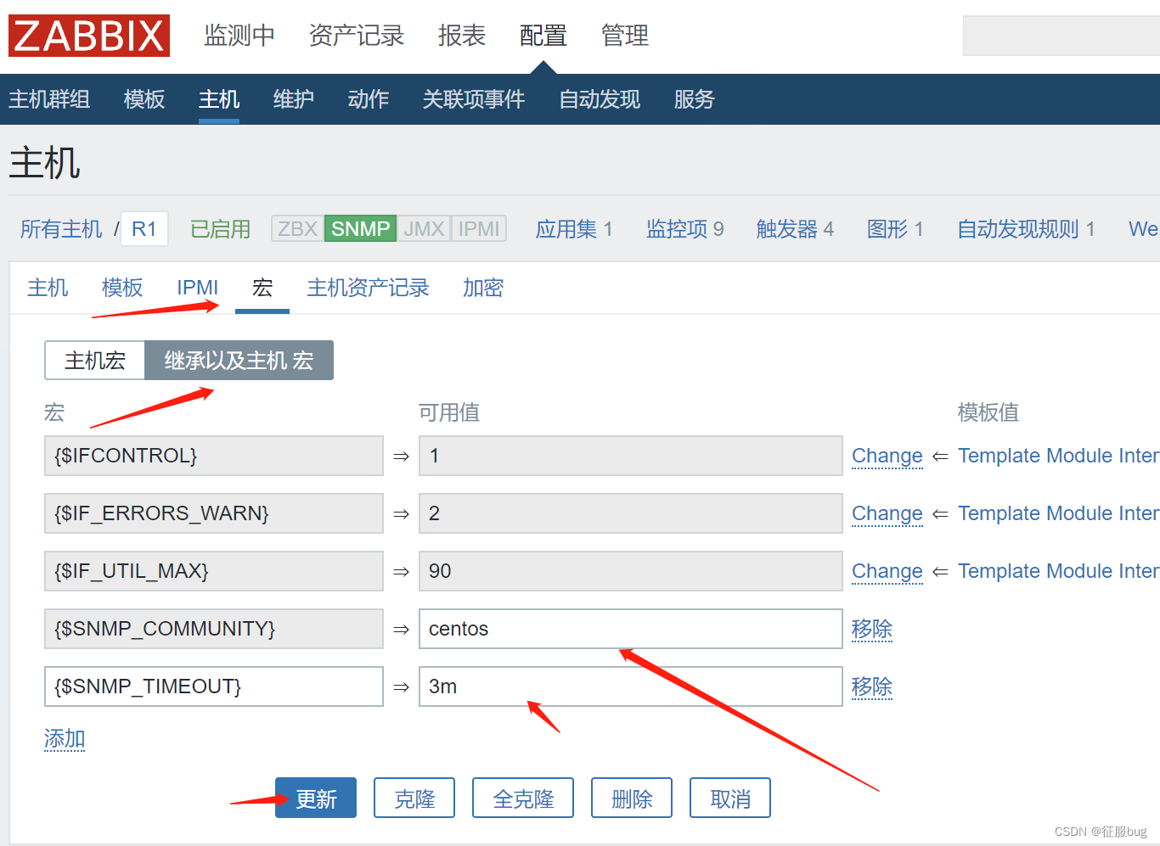Screen dimensions: 1160x846
Task: Click the IPMI availability badge
Action: pos(479,229)
